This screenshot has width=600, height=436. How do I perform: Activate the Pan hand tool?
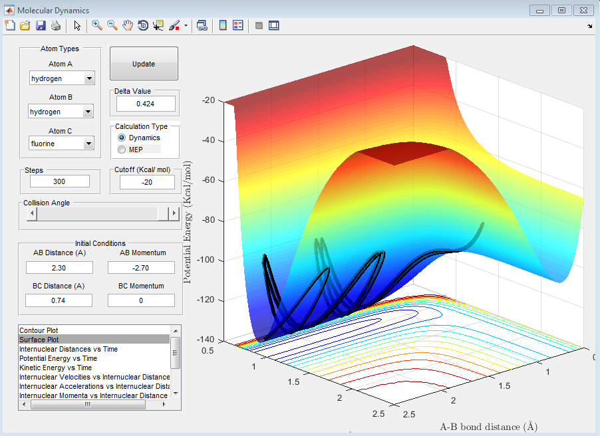(128, 25)
